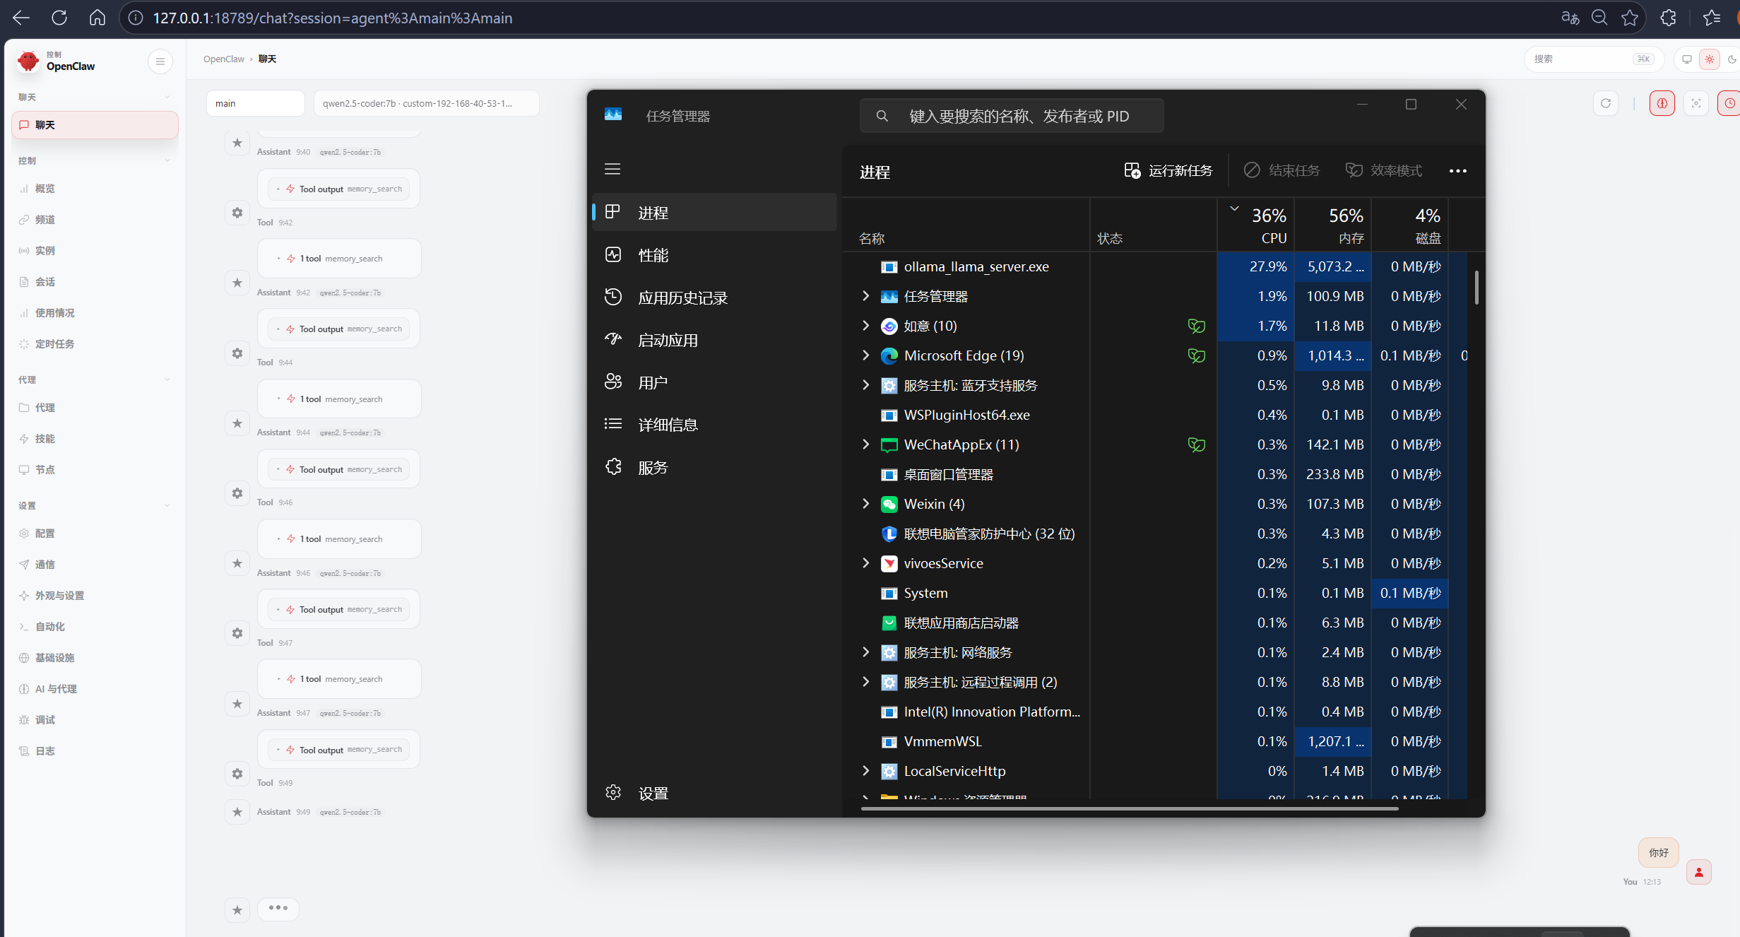Sort processes by 内存 column header
Viewport: 1740px width, 937px height.
[1333, 225]
